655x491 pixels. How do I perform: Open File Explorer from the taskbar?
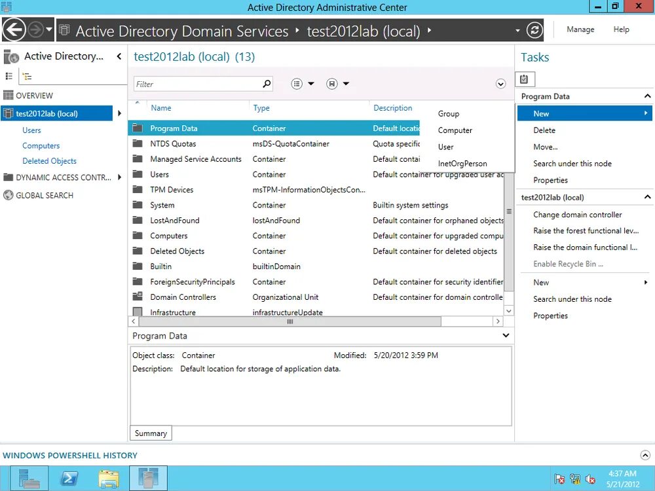[x=109, y=479]
